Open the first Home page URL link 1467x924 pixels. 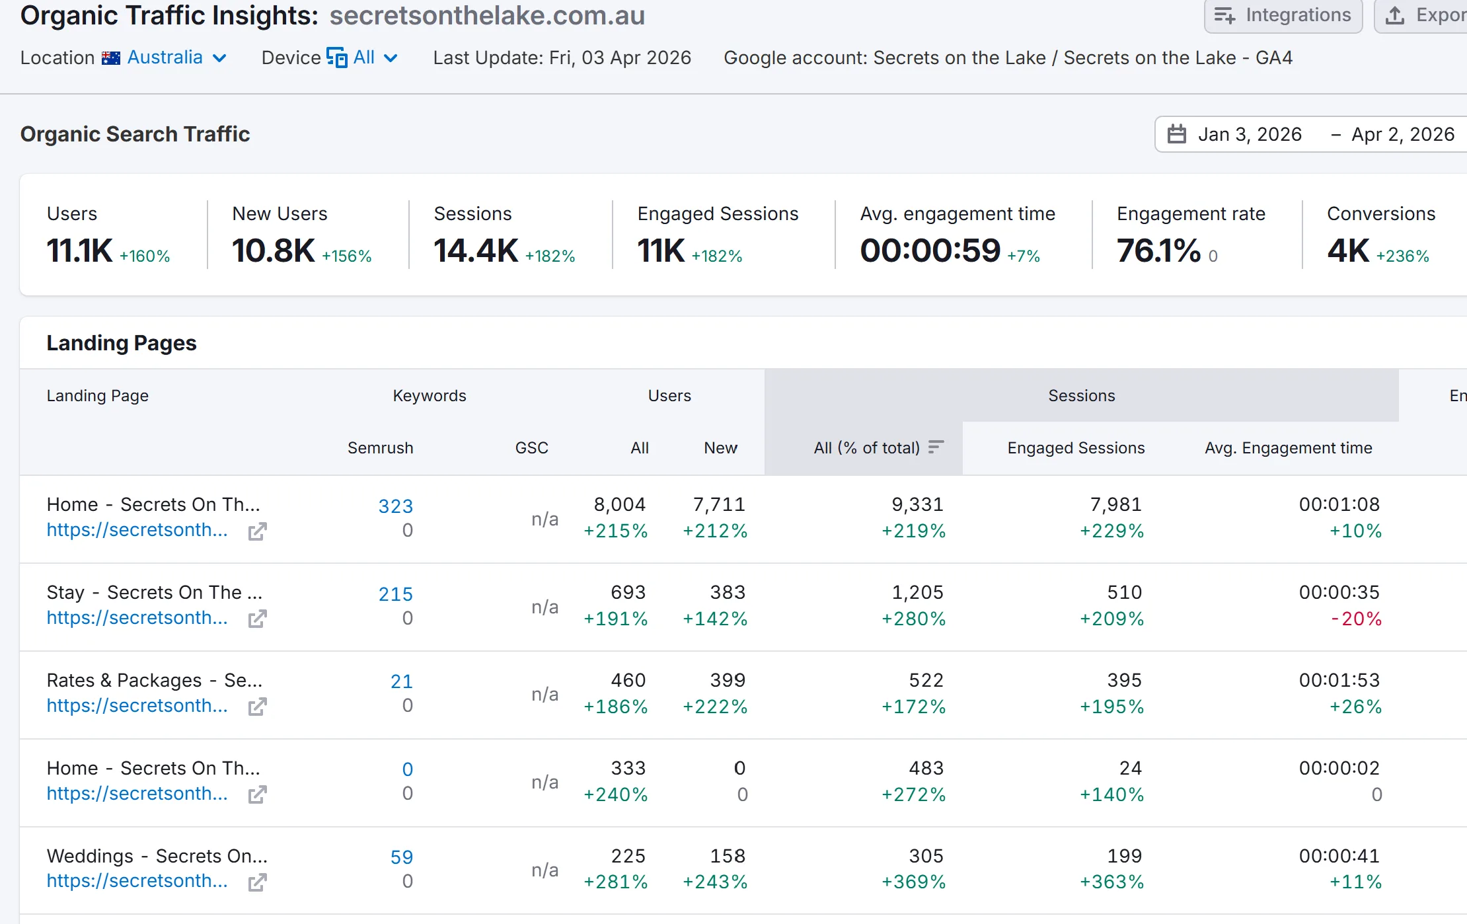point(137,530)
